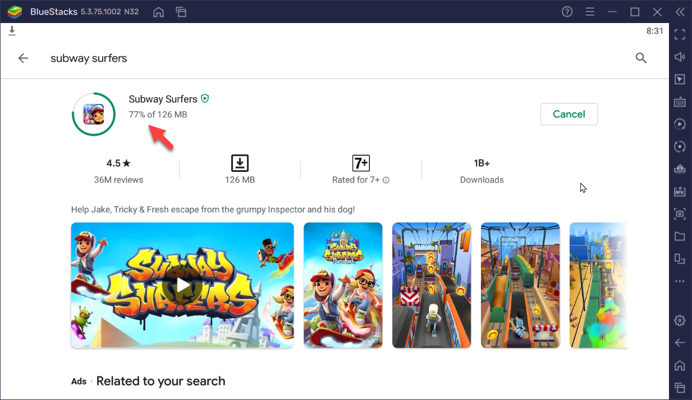
Task: Click the circular download progress indicator
Action: click(94, 114)
